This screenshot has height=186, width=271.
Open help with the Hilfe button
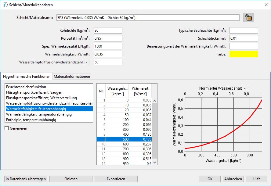[256, 179]
